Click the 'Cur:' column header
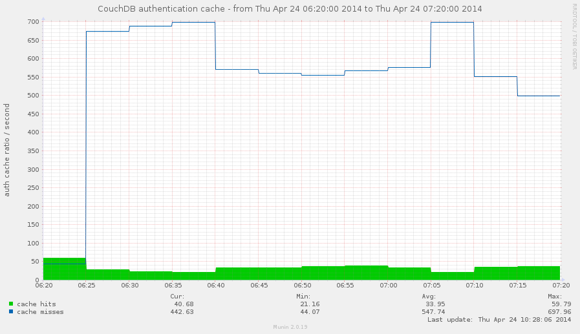 [x=177, y=297]
